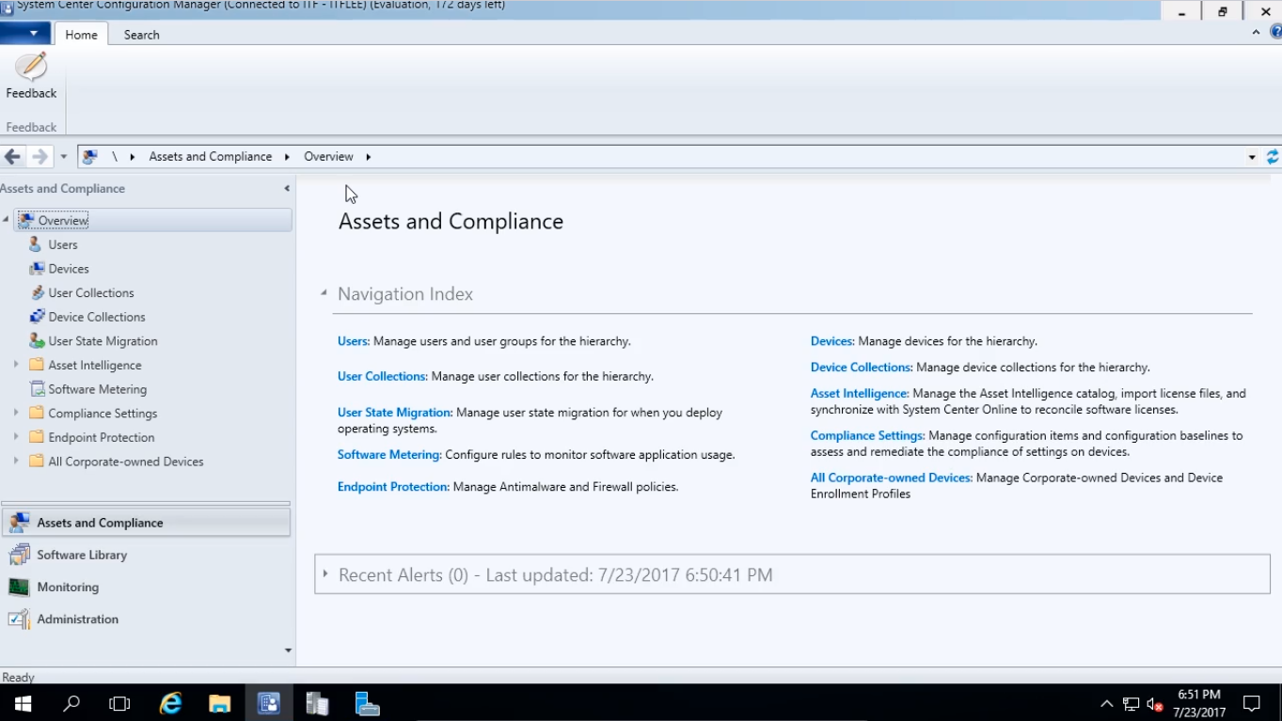Open the address bar history dropdown
The width and height of the screenshot is (1282, 721).
point(1251,157)
